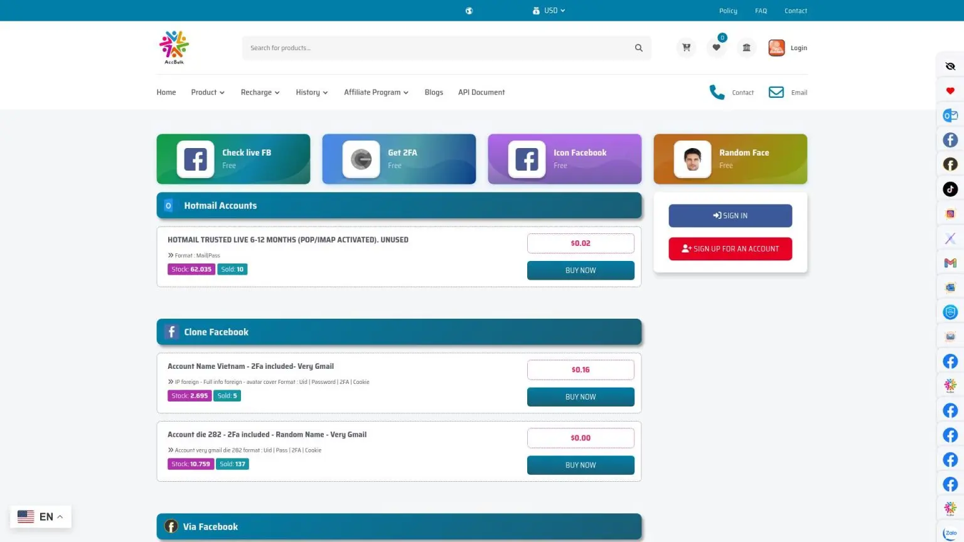
Task: Toggle the red heart favorites in sidebar
Action: coord(950,91)
